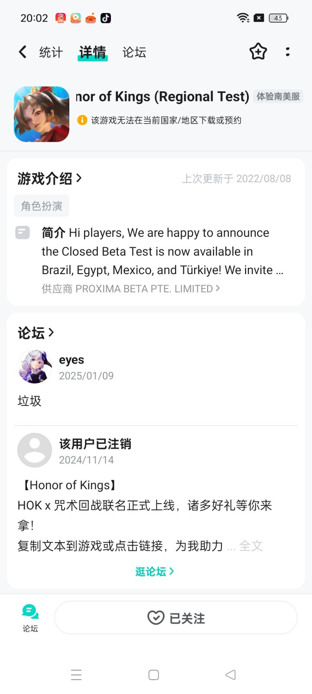The width and height of the screenshot is (312, 694).
Task: Expand the 游戏介绍 section
Action: point(49,178)
